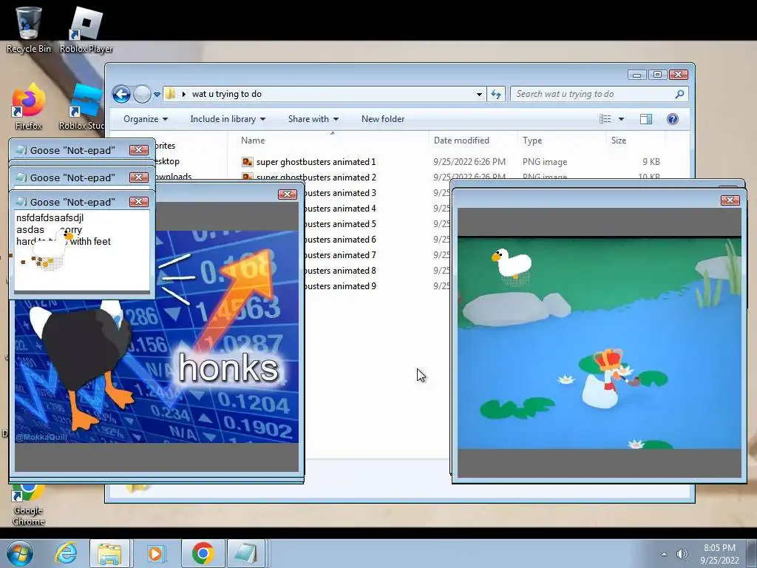Launch Roblox Player from the desktop
Screen dimensions: 757x568
coord(86,29)
